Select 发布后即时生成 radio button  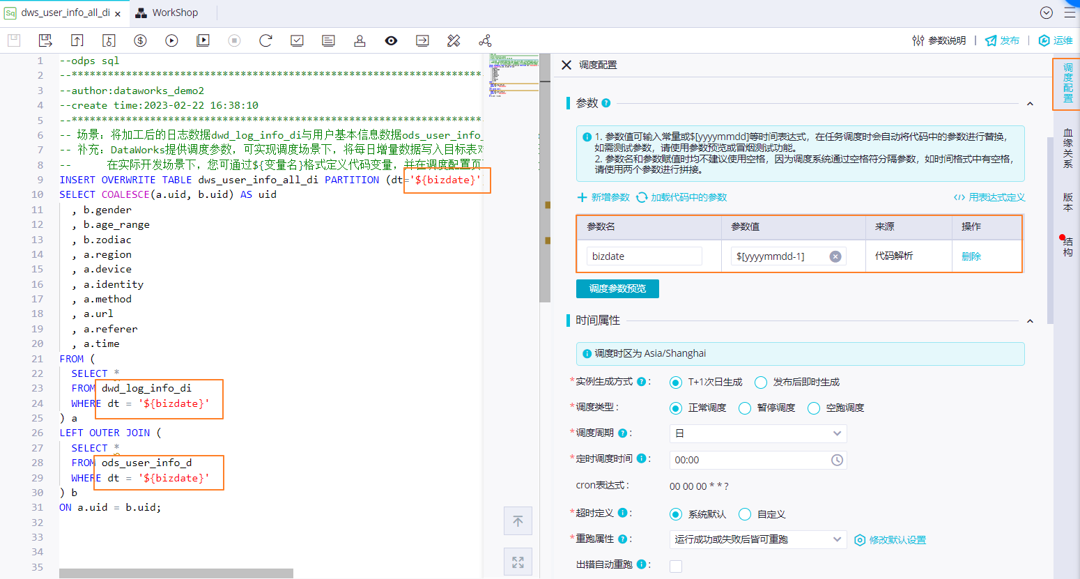[x=761, y=382]
